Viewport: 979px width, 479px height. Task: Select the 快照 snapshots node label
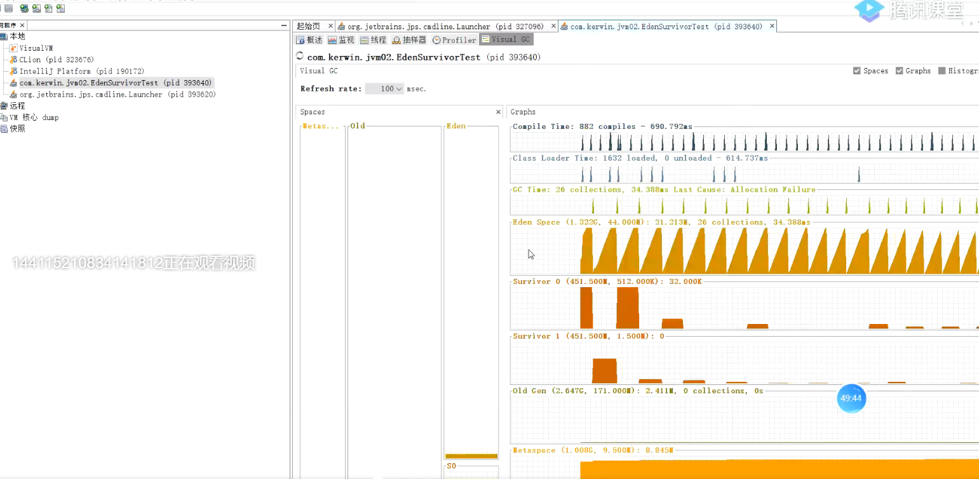click(17, 129)
